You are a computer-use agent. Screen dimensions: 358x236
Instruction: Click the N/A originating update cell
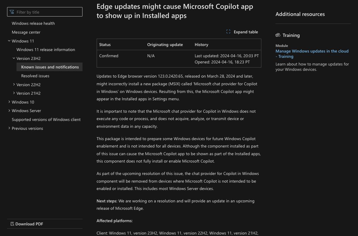point(151,56)
